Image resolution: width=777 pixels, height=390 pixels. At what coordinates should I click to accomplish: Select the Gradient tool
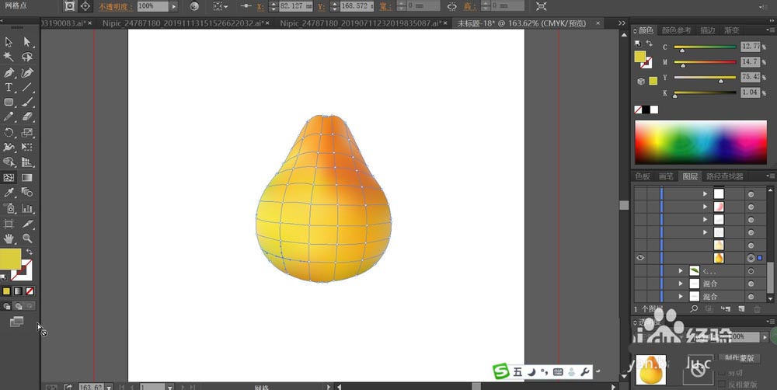[x=27, y=177]
